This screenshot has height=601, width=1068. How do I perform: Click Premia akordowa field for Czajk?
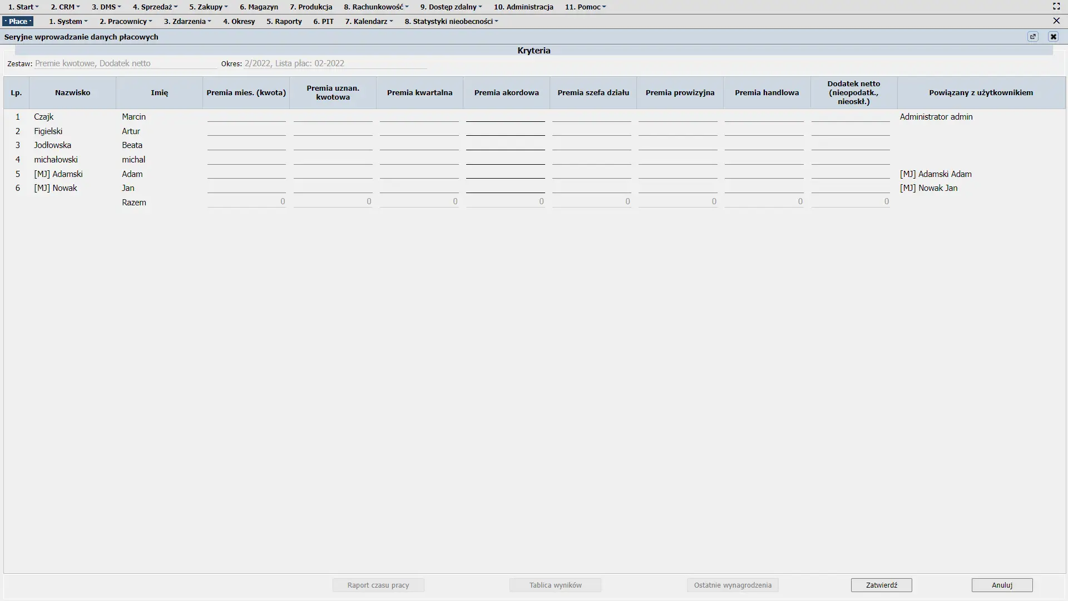505,116
